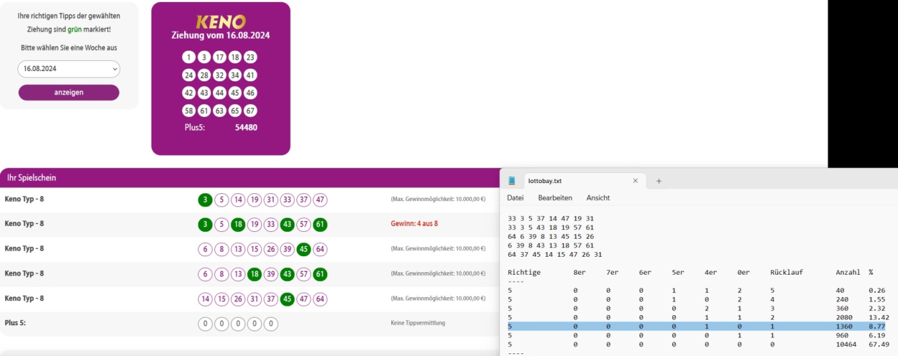
Task: Click the line '64 37 45 14 15 47 26 31'
Action: point(555,254)
